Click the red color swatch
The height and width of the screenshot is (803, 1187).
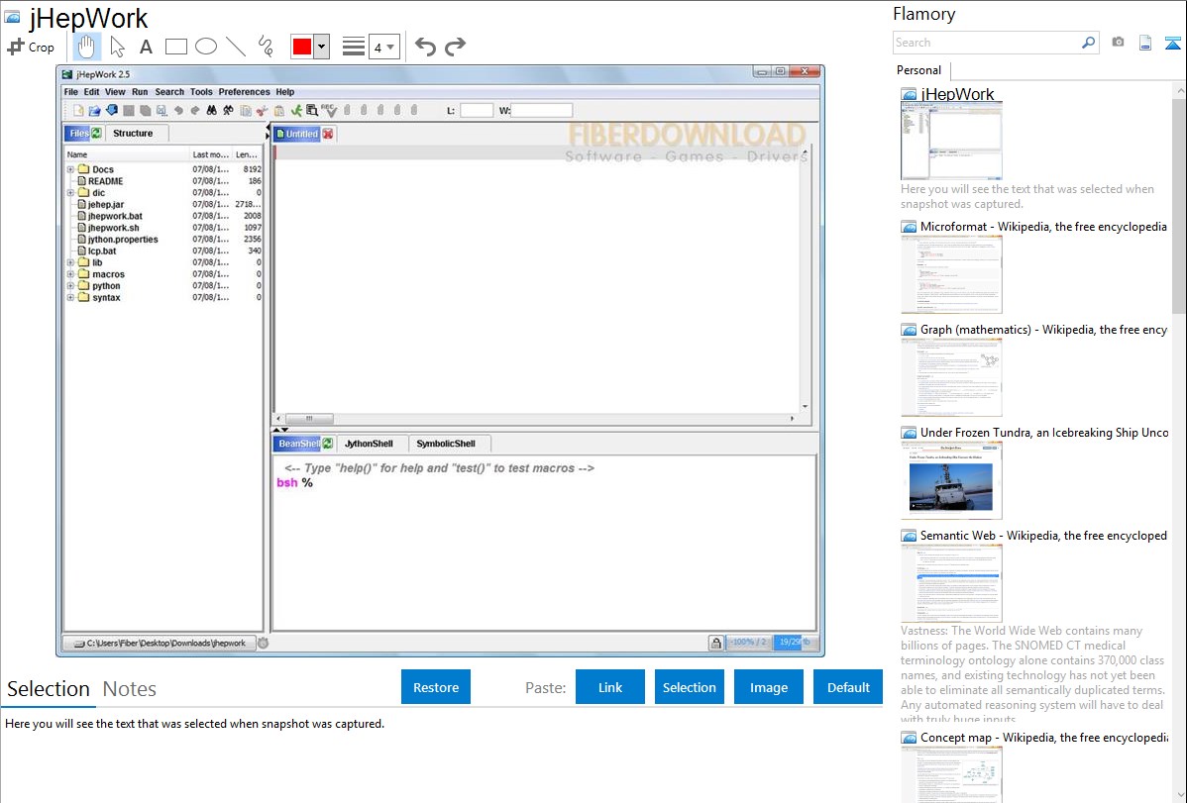tap(302, 47)
